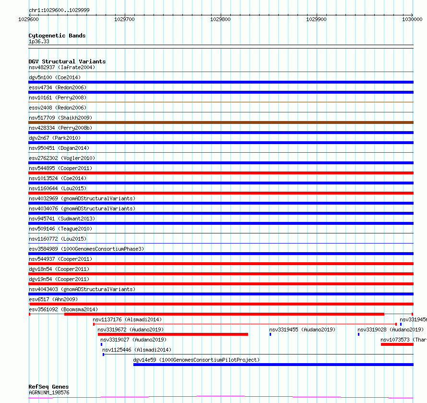Viewport: 427px width, 403px height.
Task: Click the nsv482937 (Iafrate2004) variant label
Action: click(x=62, y=67)
